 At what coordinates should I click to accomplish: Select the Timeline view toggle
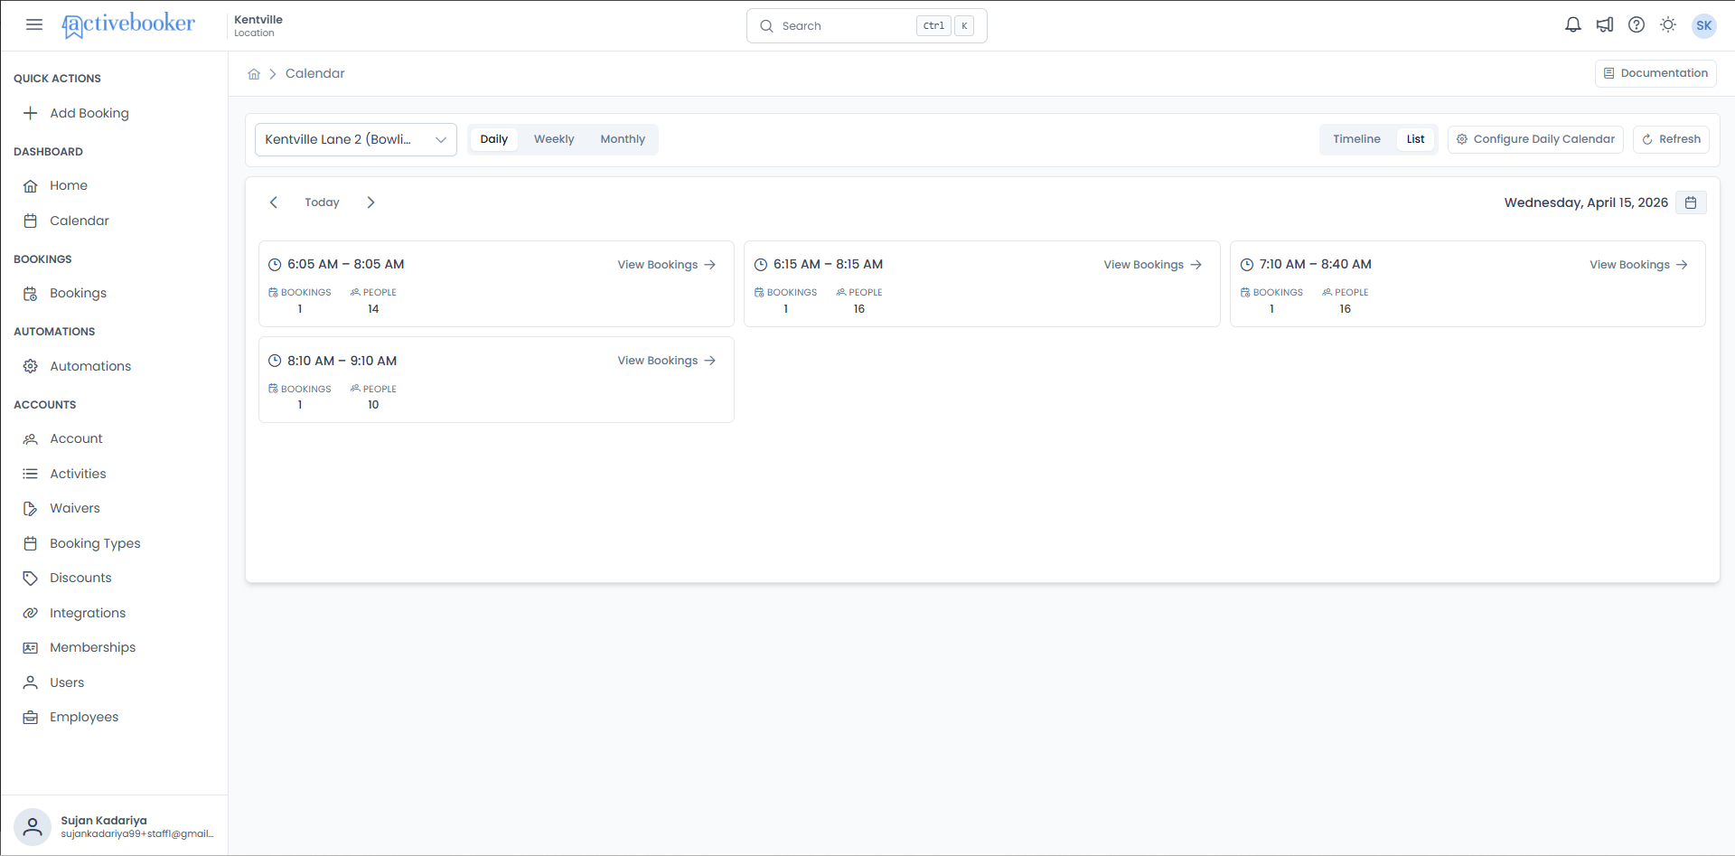point(1356,139)
